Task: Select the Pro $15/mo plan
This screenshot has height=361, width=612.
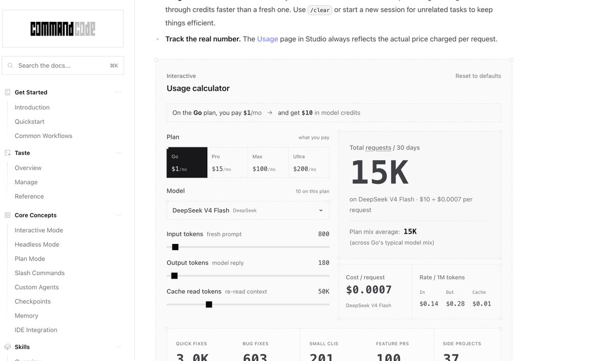Action: click(228, 162)
